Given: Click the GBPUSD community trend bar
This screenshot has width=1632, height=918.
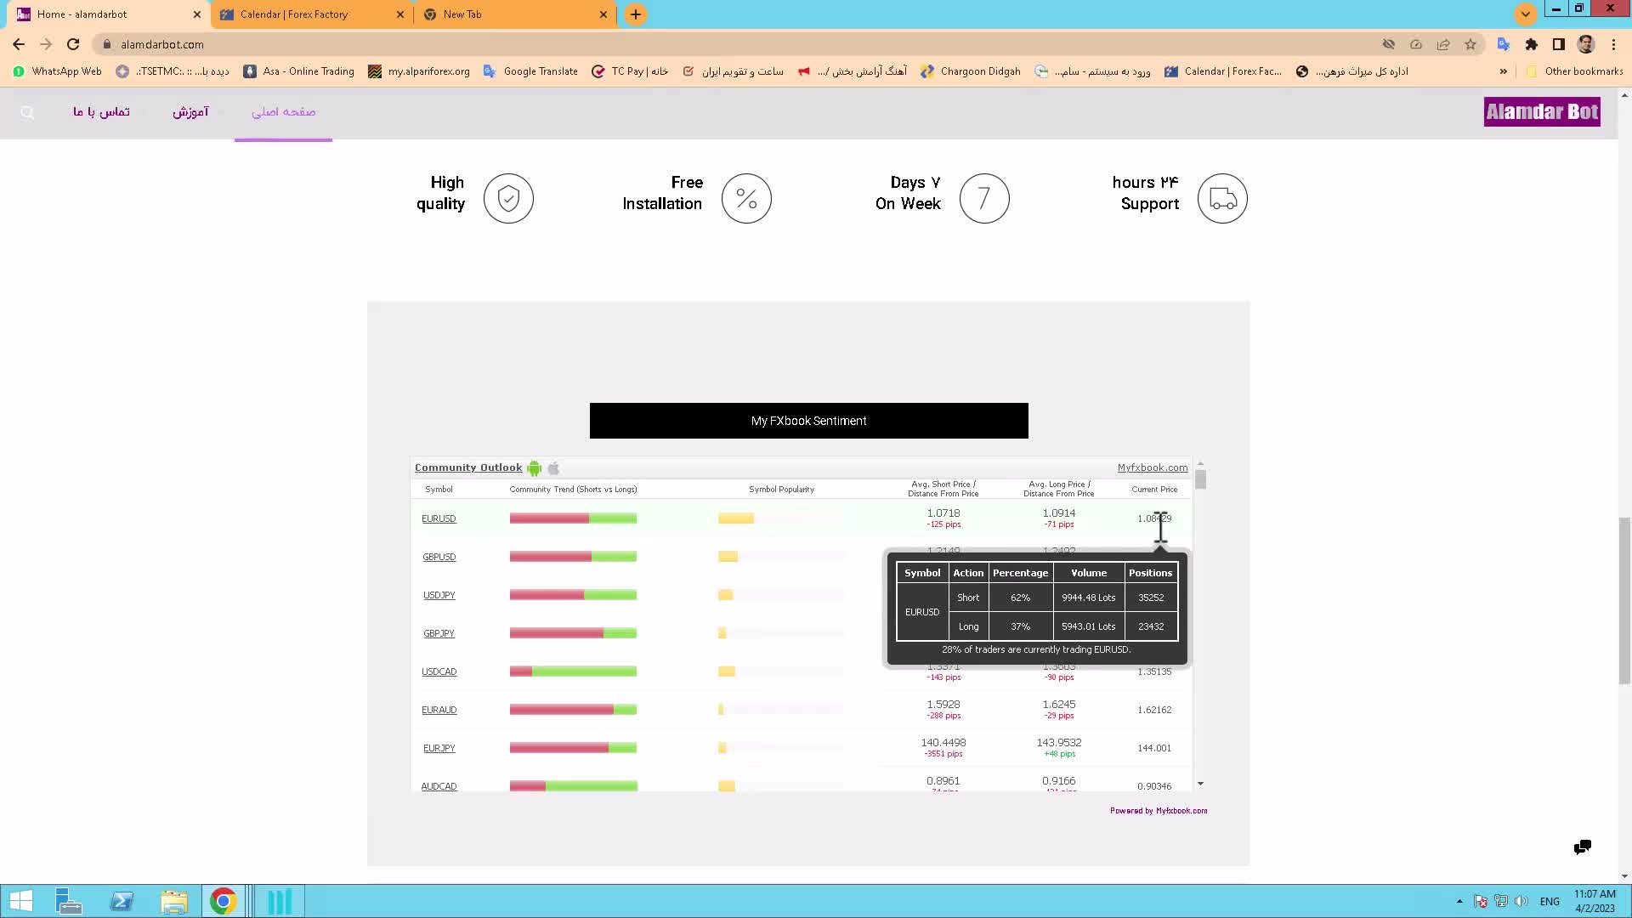Looking at the screenshot, I should coord(573,557).
